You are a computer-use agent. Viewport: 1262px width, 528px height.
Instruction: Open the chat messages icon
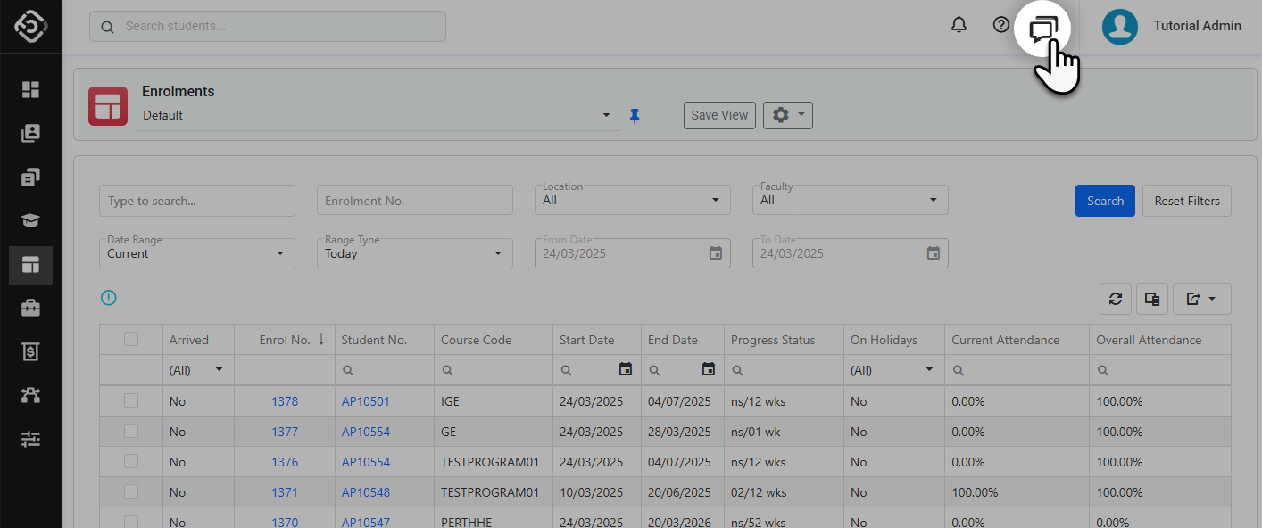(1042, 29)
